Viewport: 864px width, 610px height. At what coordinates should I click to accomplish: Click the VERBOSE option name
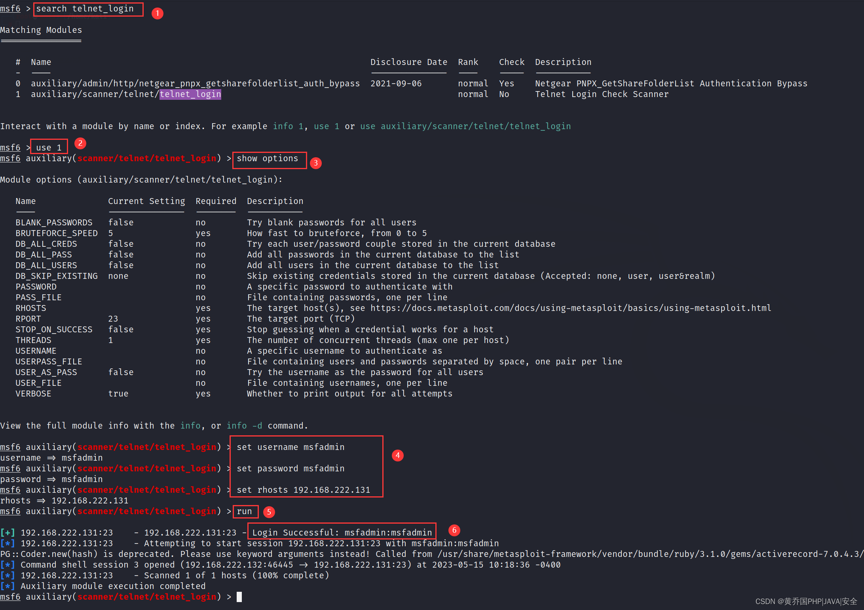[x=33, y=394]
